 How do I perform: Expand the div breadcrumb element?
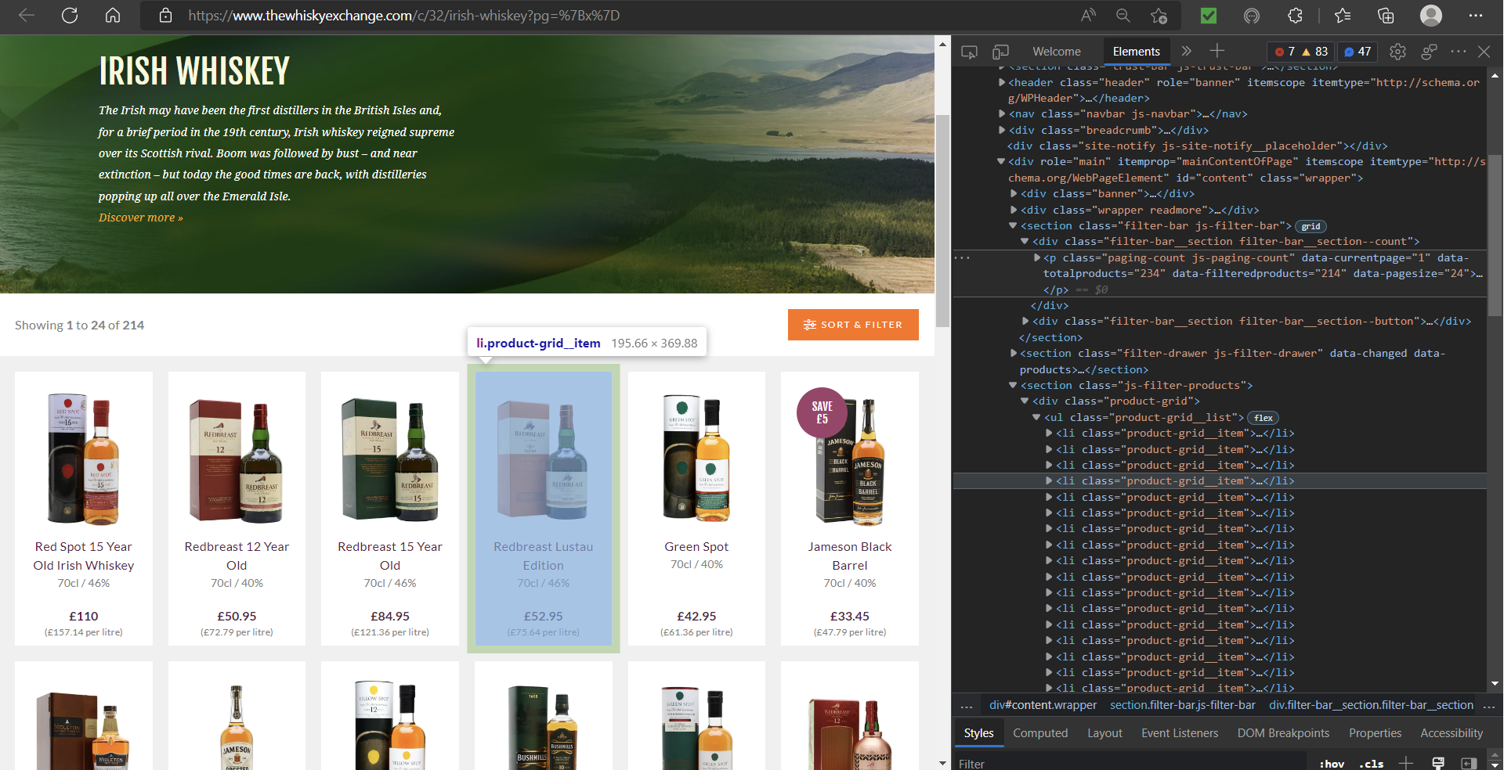point(1002,130)
